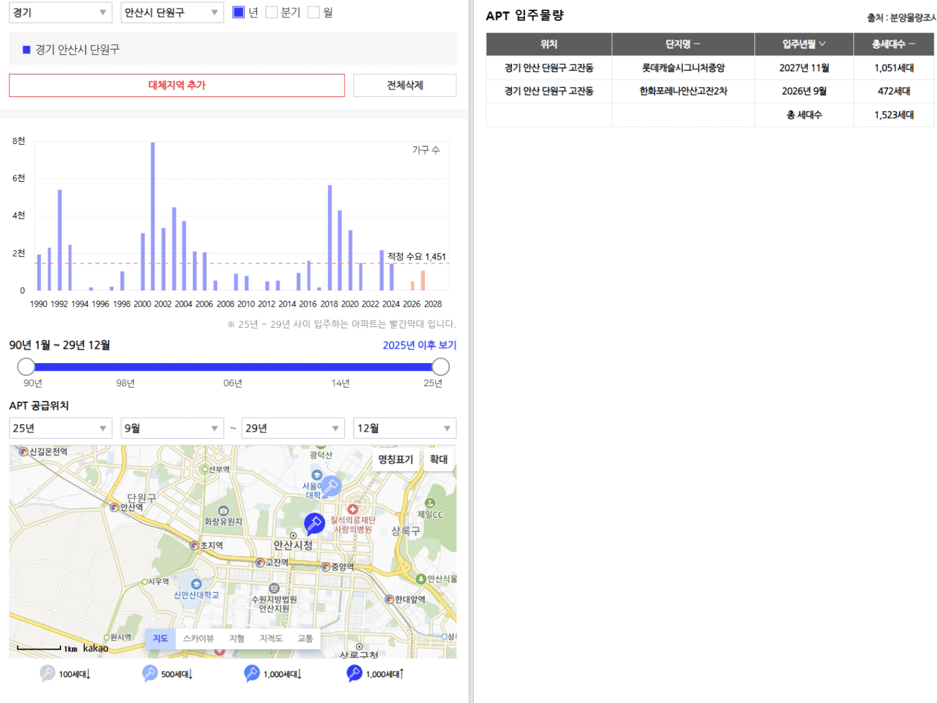The image size is (937, 703).
Task: Click the 1,523세대 total households cell
Action: pos(894,115)
